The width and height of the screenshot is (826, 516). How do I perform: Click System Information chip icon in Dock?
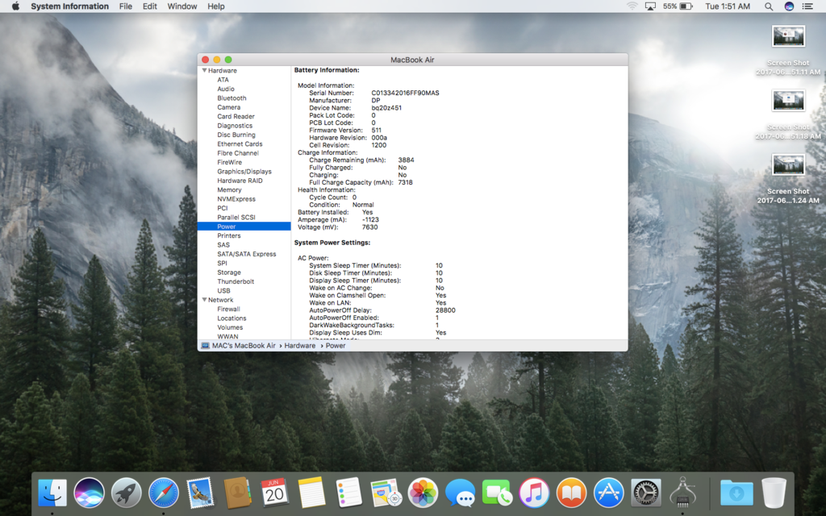(682, 493)
